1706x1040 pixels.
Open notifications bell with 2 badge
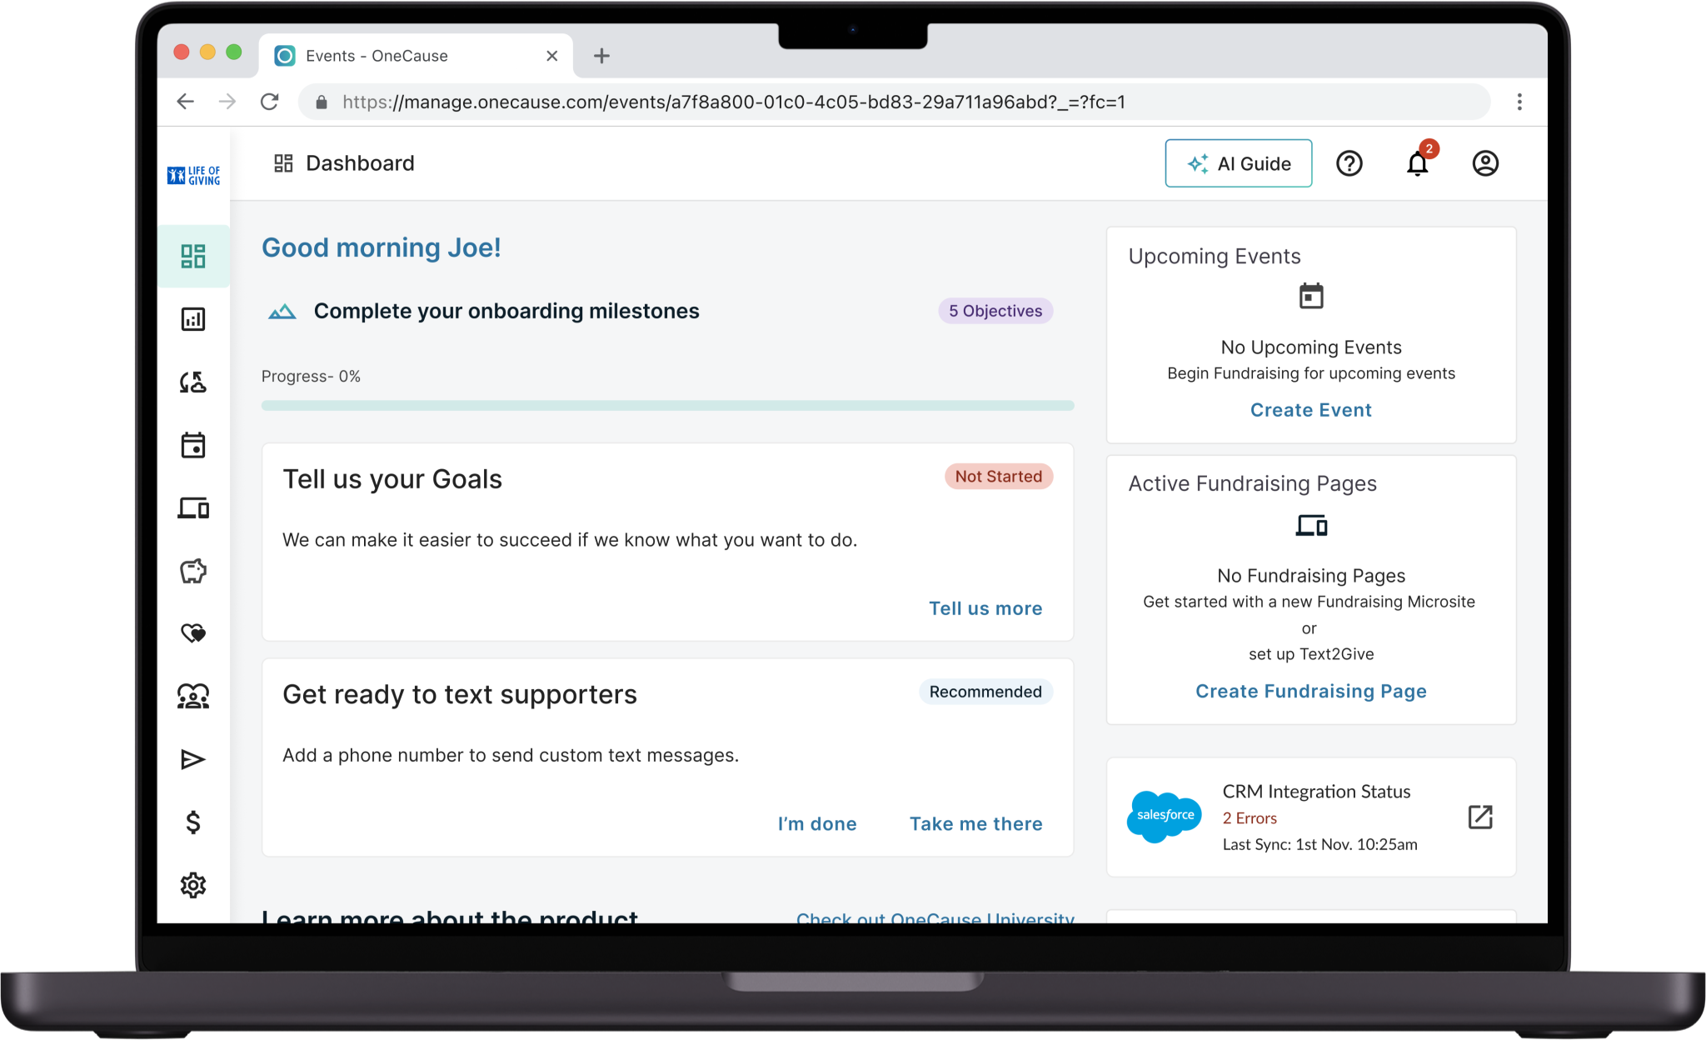coord(1418,163)
